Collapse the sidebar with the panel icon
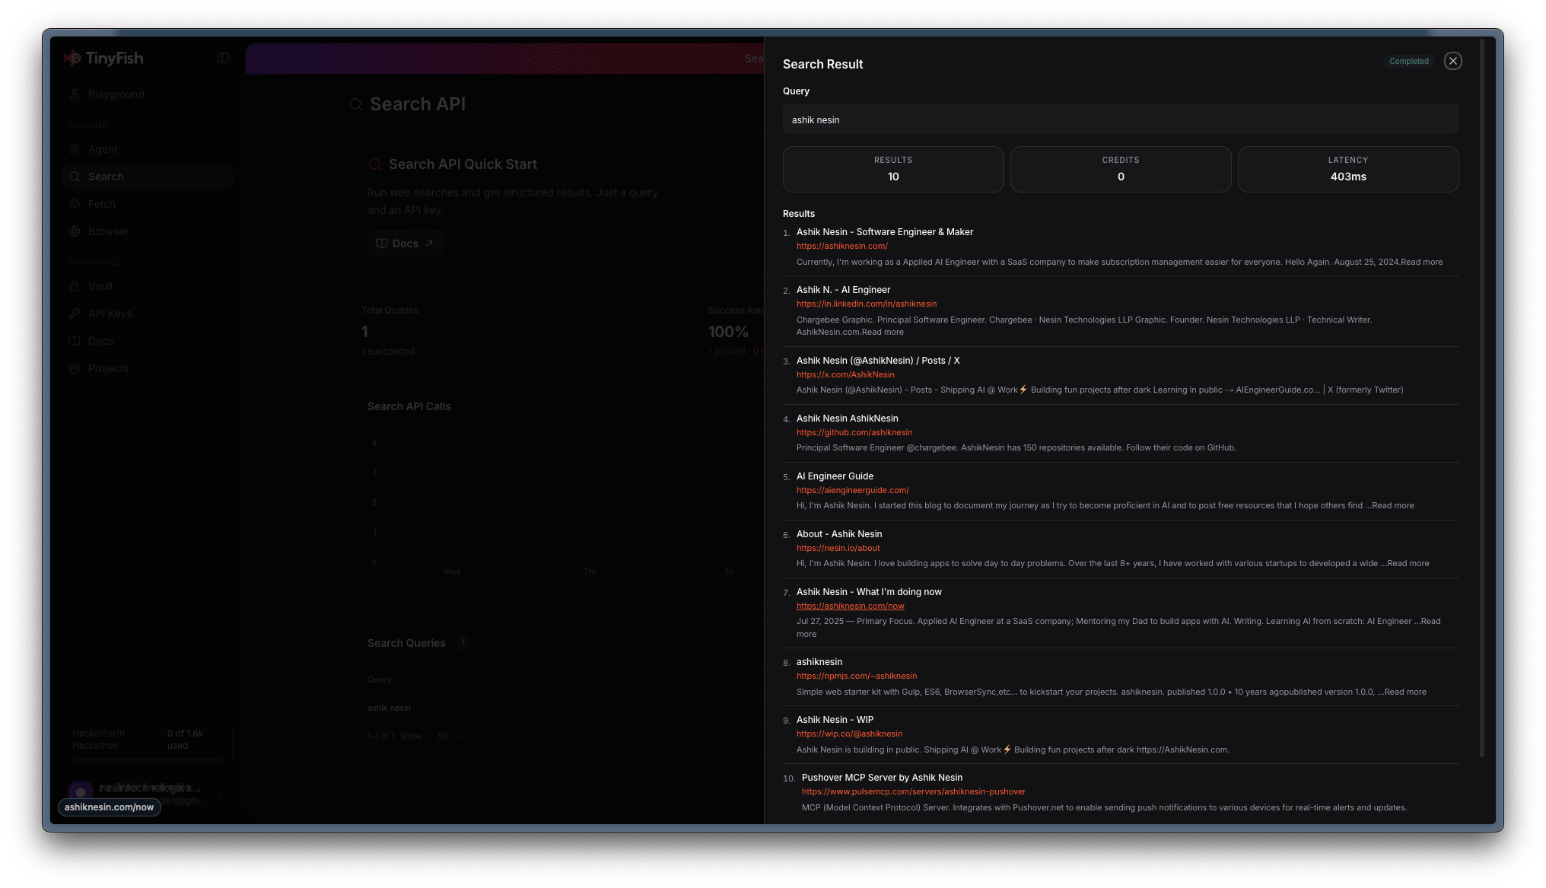This screenshot has height=888, width=1546. click(x=223, y=58)
